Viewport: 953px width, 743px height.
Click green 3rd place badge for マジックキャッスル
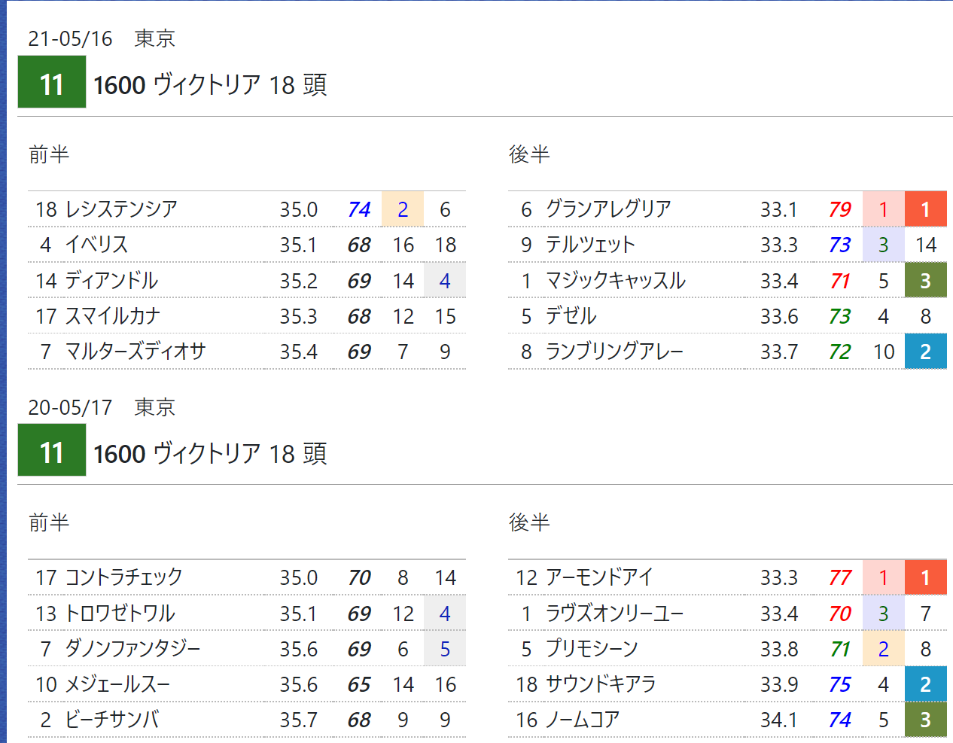click(x=925, y=281)
